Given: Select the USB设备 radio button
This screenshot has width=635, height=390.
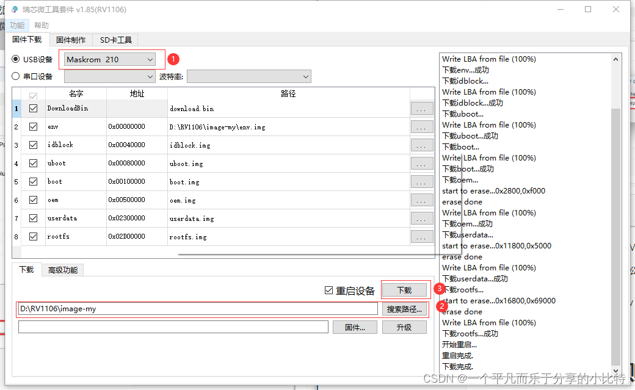Looking at the screenshot, I should [x=16, y=59].
